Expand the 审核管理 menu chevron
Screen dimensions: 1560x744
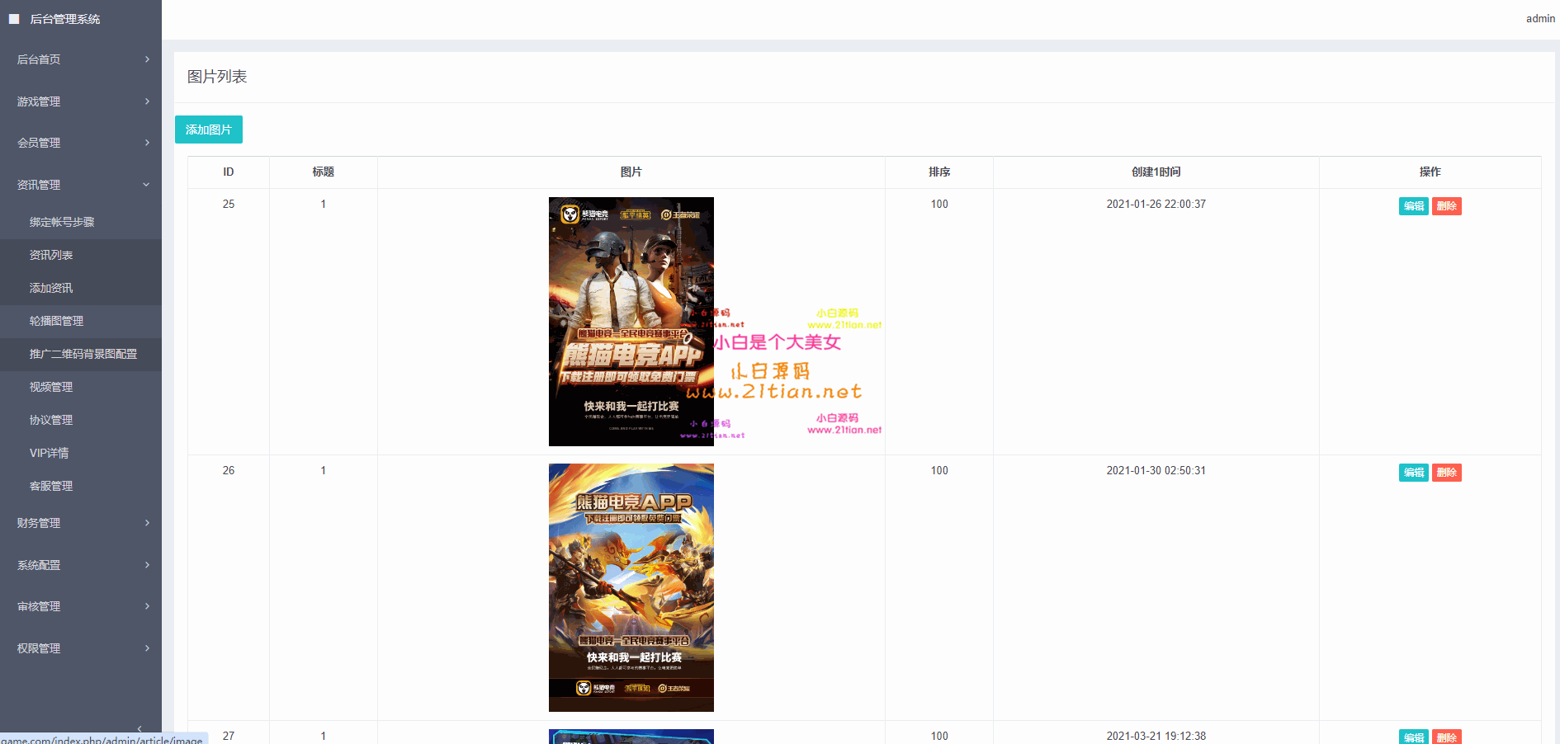147,606
